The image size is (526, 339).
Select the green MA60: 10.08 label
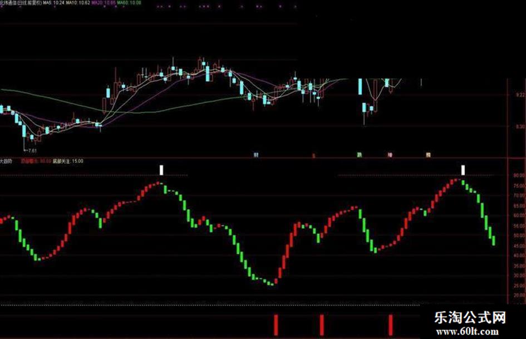coord(129,2)
